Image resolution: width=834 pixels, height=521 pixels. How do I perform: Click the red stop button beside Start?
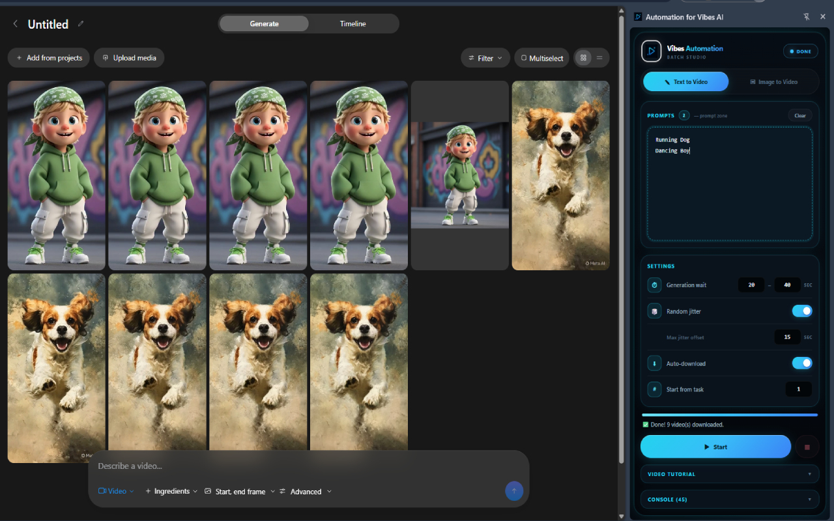tap(807, 447)
